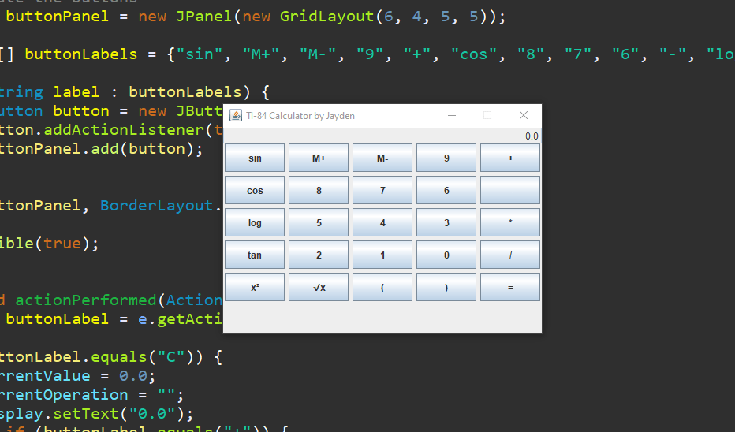This screenshot has height=432, width=735.
Task: Click the sin calculator button
Action: tap(255, 158)
